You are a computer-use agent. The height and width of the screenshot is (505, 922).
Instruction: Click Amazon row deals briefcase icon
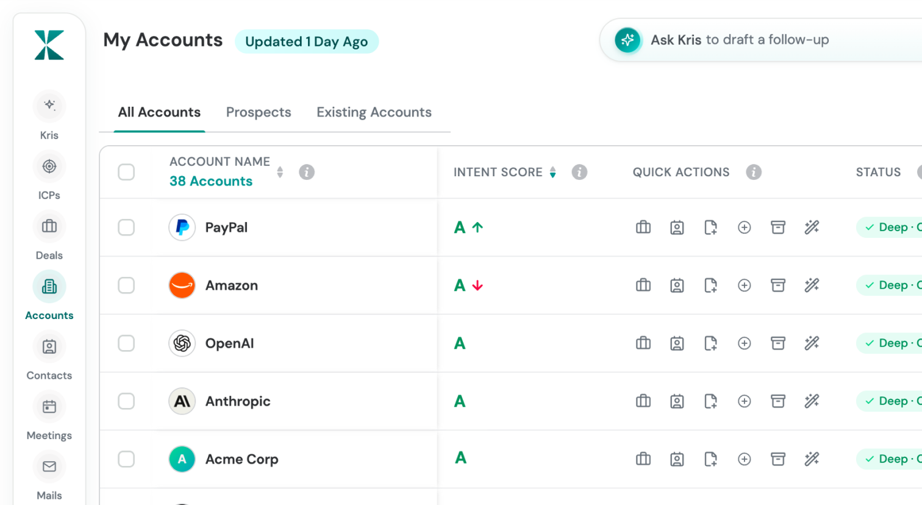pyautogui.click(x=643, y=285)
